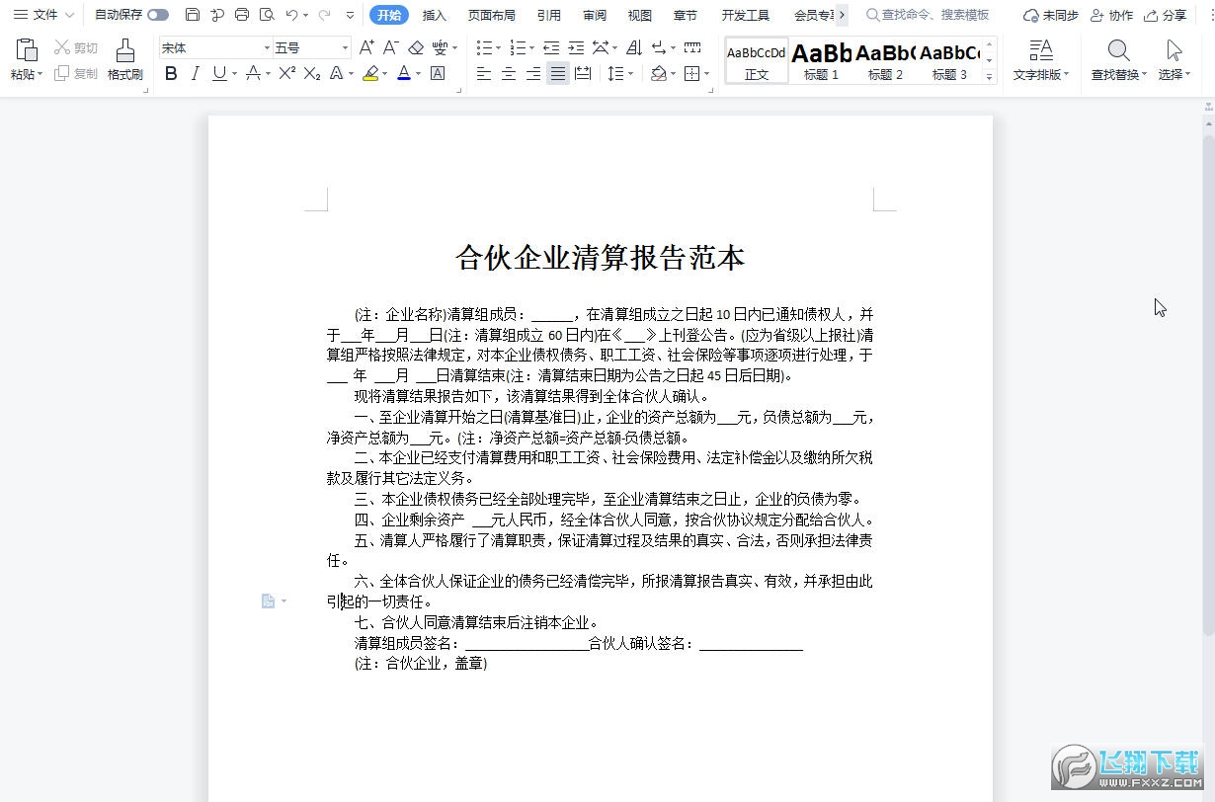Expand the borders dropdown
The height and width of the screenshot is (802, 1215).
click(x=707, y=74)
